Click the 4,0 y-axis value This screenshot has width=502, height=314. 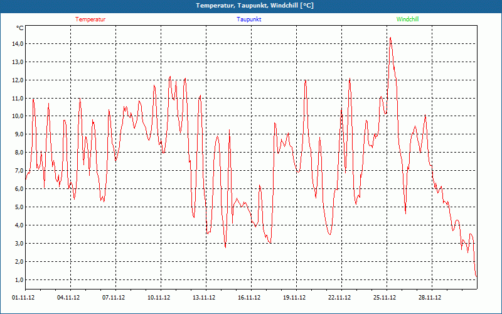(19, 225)
